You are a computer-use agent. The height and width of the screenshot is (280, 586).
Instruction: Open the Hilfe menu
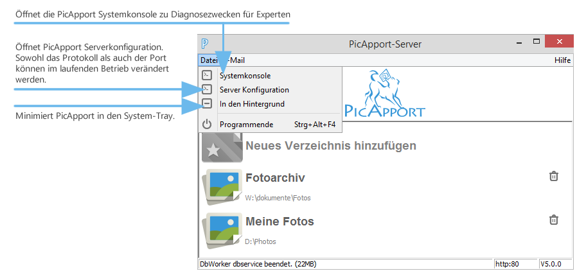click(562, 60)
